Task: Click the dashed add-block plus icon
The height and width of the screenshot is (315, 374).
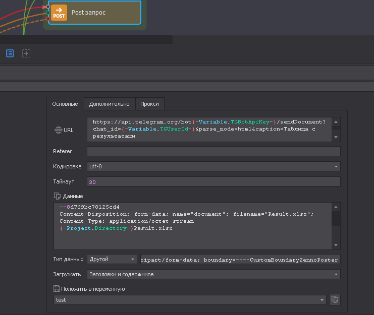Action: [x=26, y=53]
